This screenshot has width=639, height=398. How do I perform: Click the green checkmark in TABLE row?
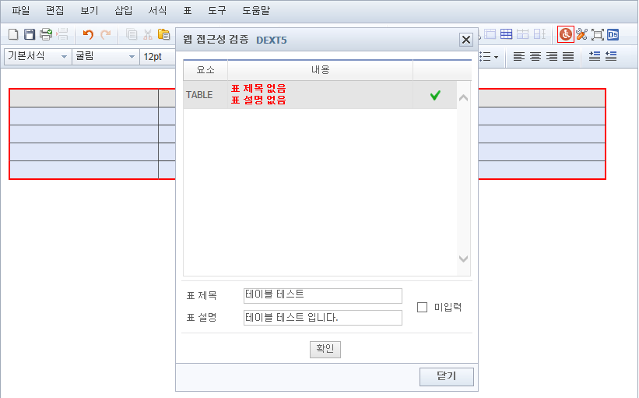(435, 95)
